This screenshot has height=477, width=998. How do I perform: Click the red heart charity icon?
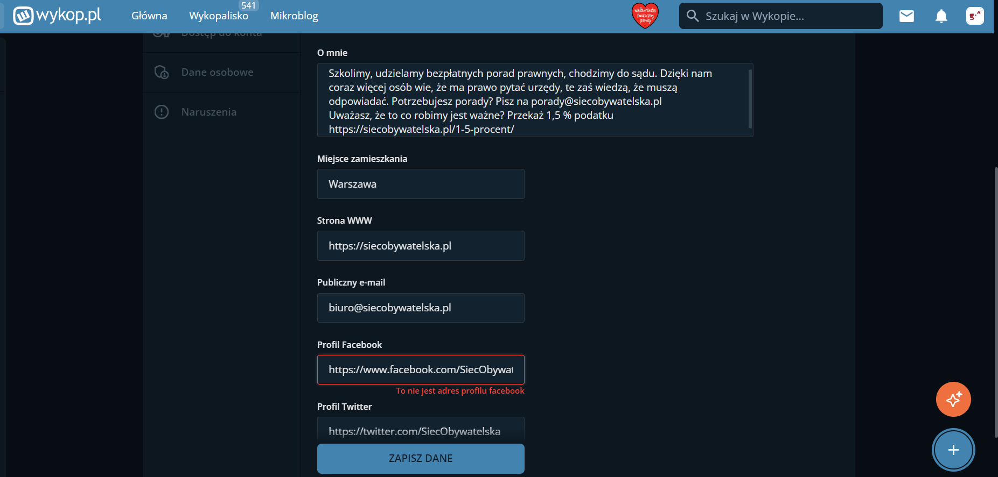click(x=645, y=16)
